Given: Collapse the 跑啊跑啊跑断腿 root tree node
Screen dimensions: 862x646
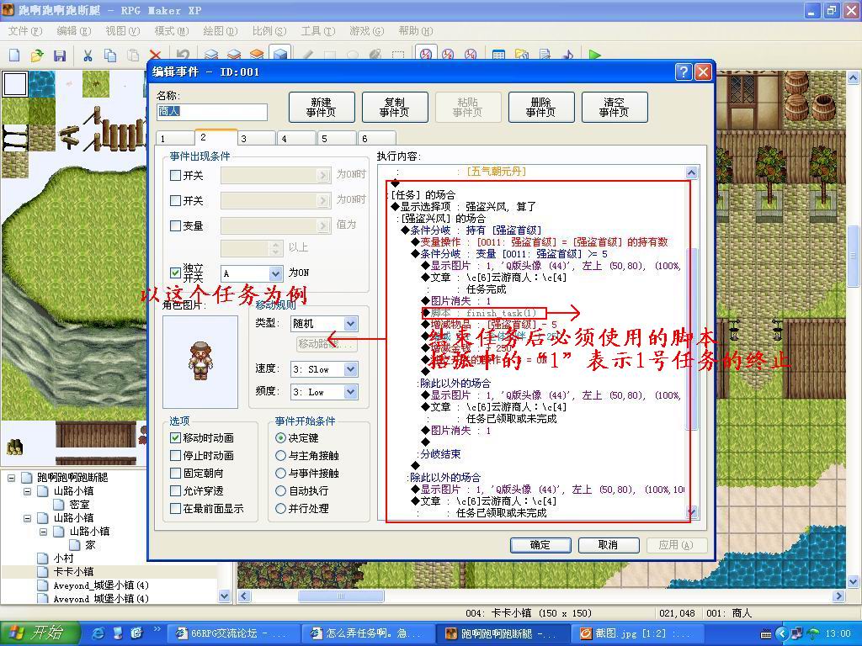Looking at the screenshot, I should pyautogui.click(x=11, y=478).
